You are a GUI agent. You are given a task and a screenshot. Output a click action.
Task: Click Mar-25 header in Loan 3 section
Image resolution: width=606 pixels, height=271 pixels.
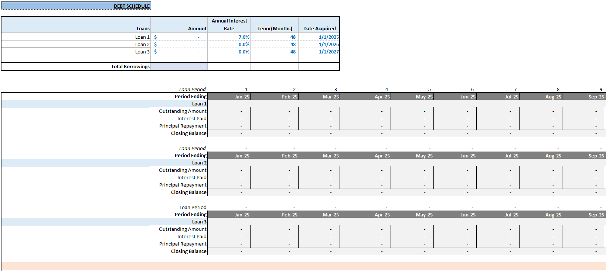319,215
